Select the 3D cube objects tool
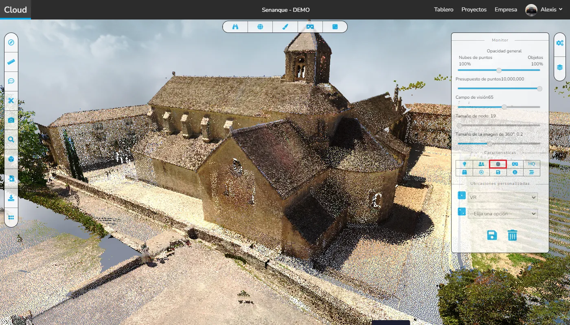This screenshot has height=325, width=570. coord(11,159)
